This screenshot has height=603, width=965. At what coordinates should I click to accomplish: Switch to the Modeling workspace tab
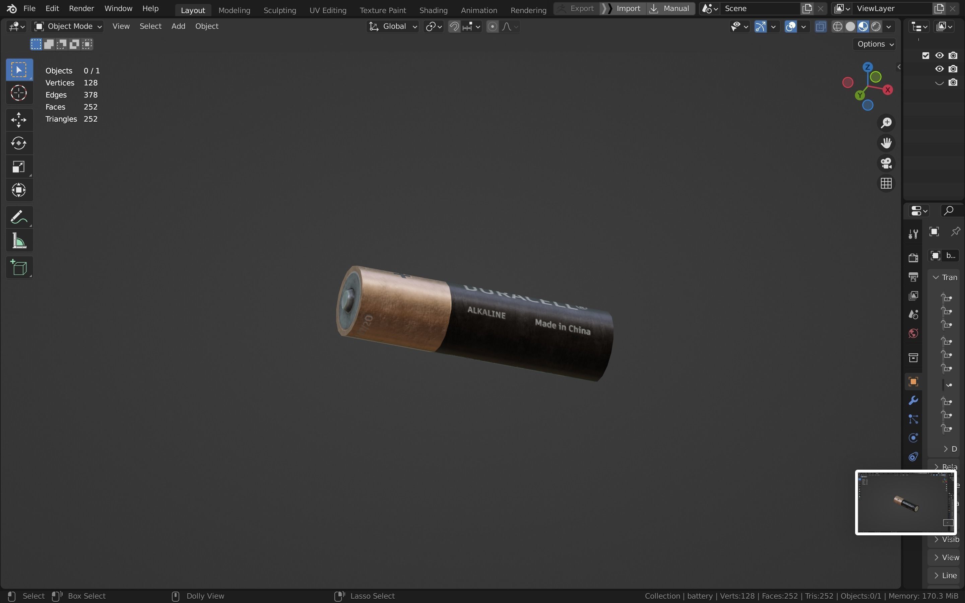[235, 10]
